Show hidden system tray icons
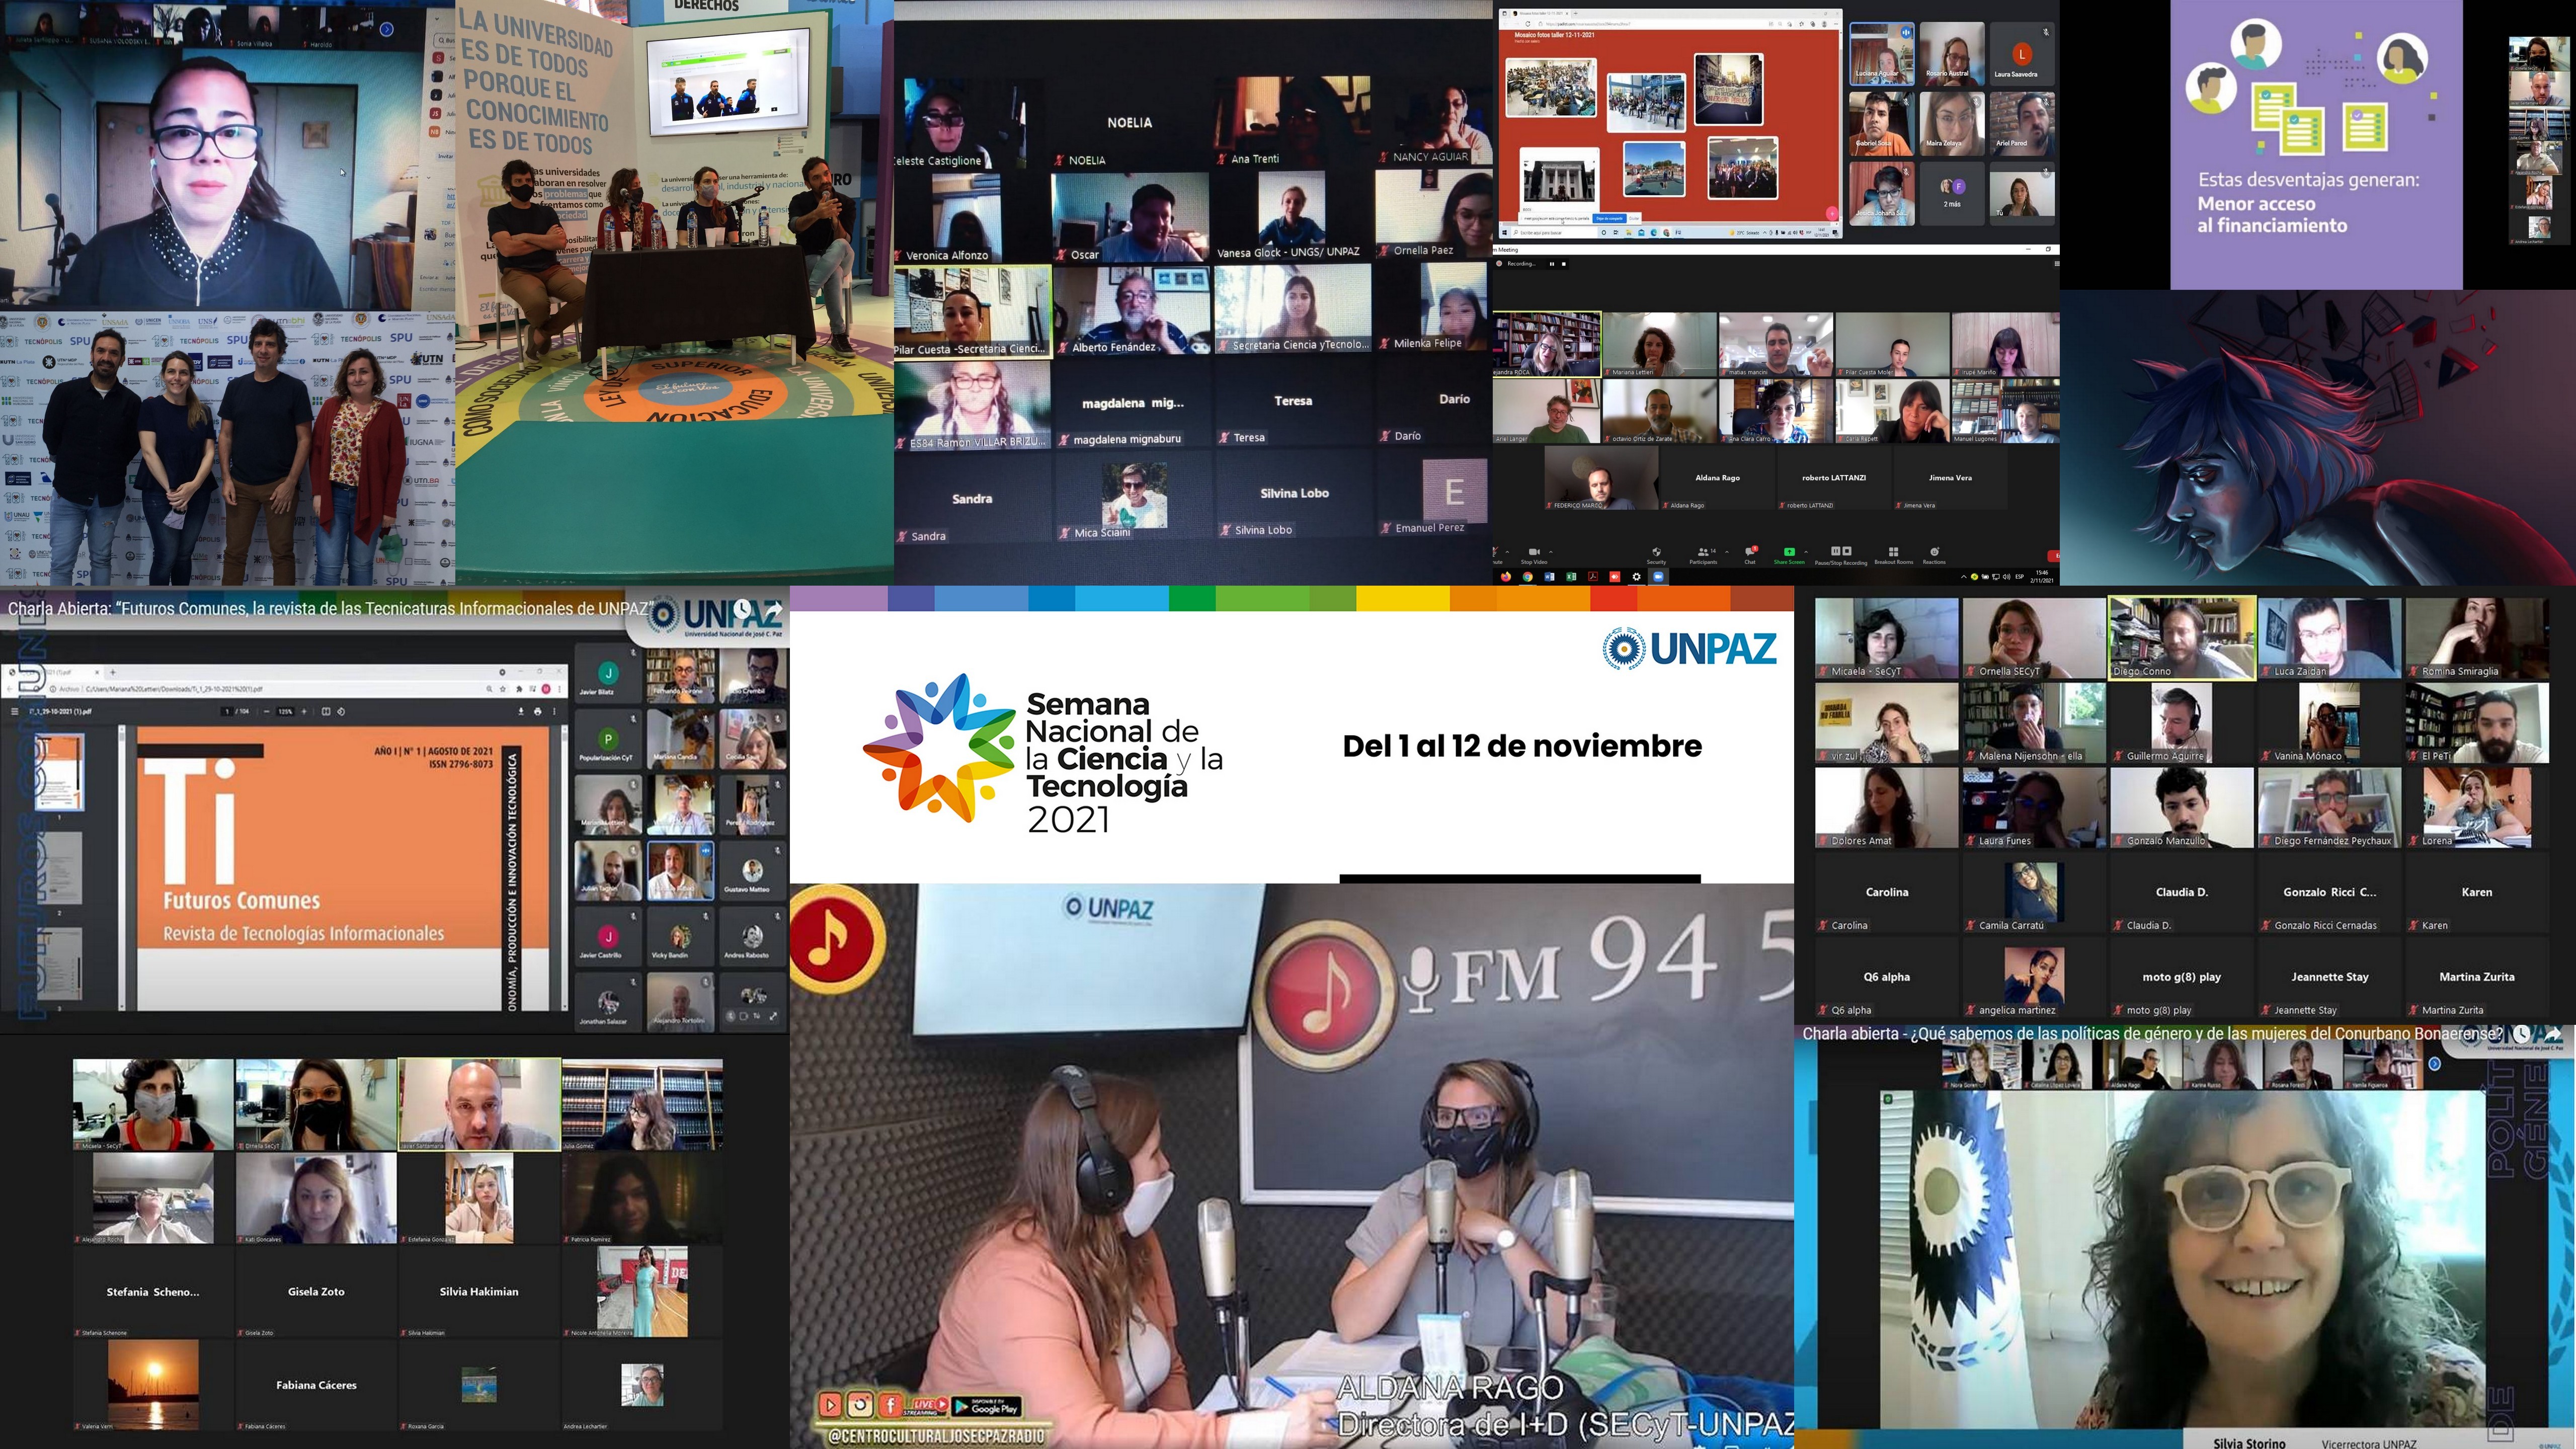The width and height of the screenshot is (2576, 1449). (1964, 577)
